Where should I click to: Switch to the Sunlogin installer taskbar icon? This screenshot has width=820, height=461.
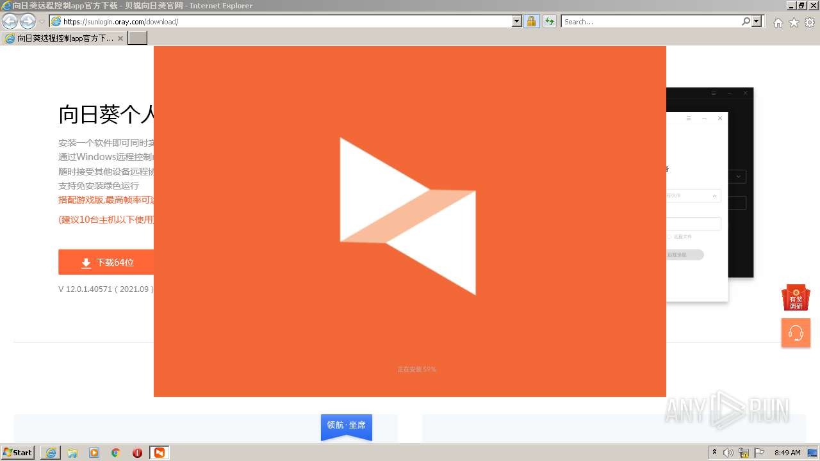click(159, 453)
